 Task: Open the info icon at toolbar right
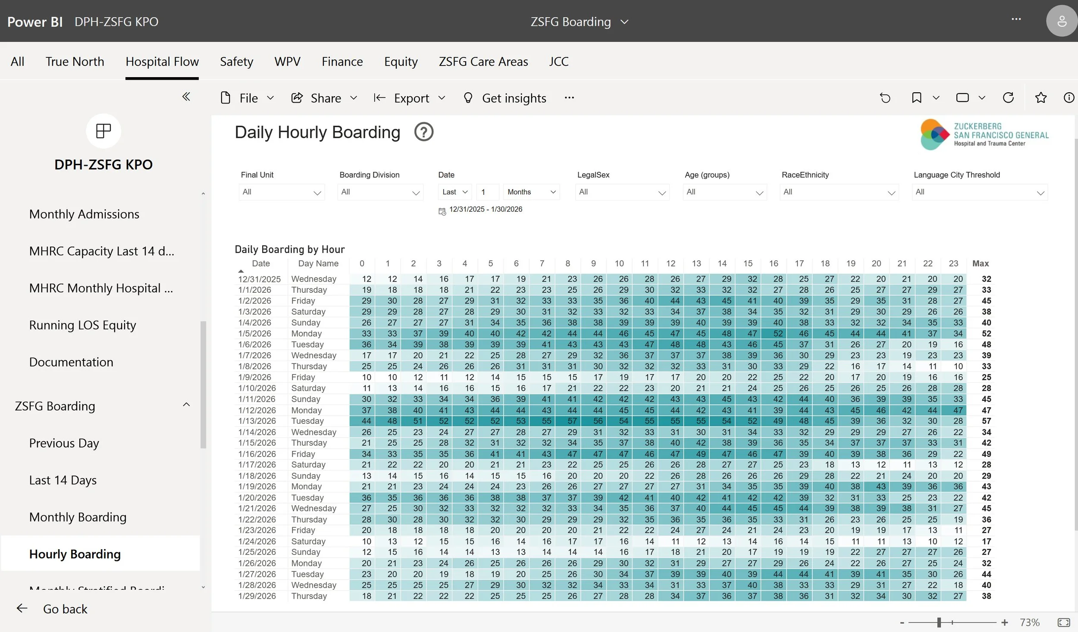click(x=1069, y=98)
